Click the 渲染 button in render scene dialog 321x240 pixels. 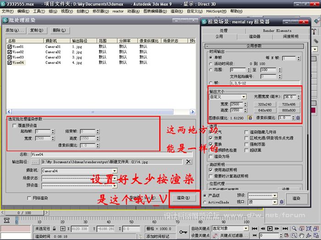point(296,198)
